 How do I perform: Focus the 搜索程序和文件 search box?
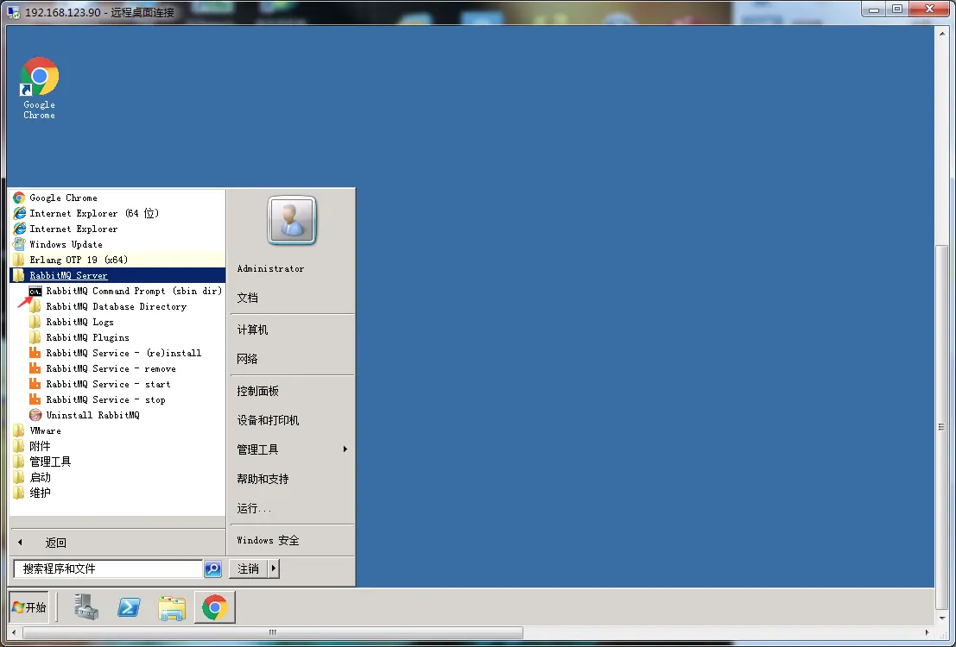coord(108,568)
